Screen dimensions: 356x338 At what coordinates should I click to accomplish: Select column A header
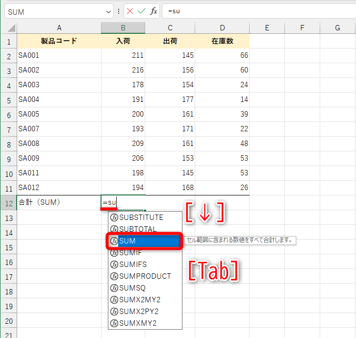point(59,28)
